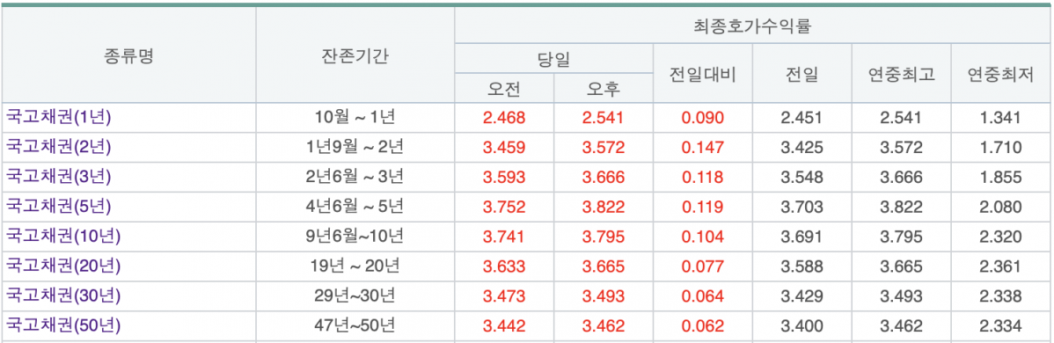This screenshot has width=1054, height=343.
Task: Click the 오후 column header
Action: (x=604, y=89)
